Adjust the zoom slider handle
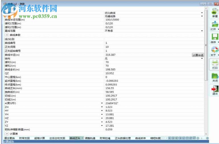The width and height of the screenshot is (219, 144). click(202, 138)
